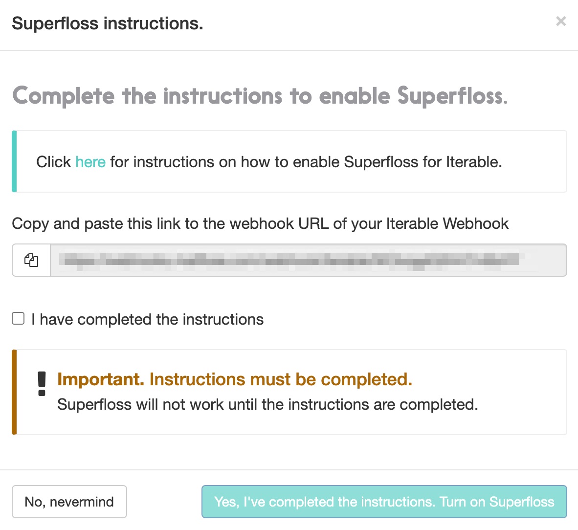This screenshot has height=530, width=578.
Task: Copy the webhook URL with clipboard icon
Action: coord(31,260)
